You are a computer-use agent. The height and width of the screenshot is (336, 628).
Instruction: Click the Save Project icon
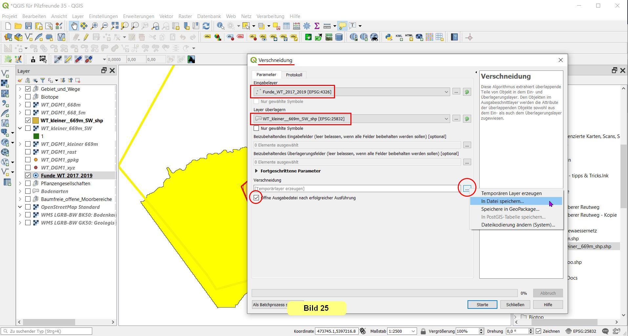(x=29, y=26)
